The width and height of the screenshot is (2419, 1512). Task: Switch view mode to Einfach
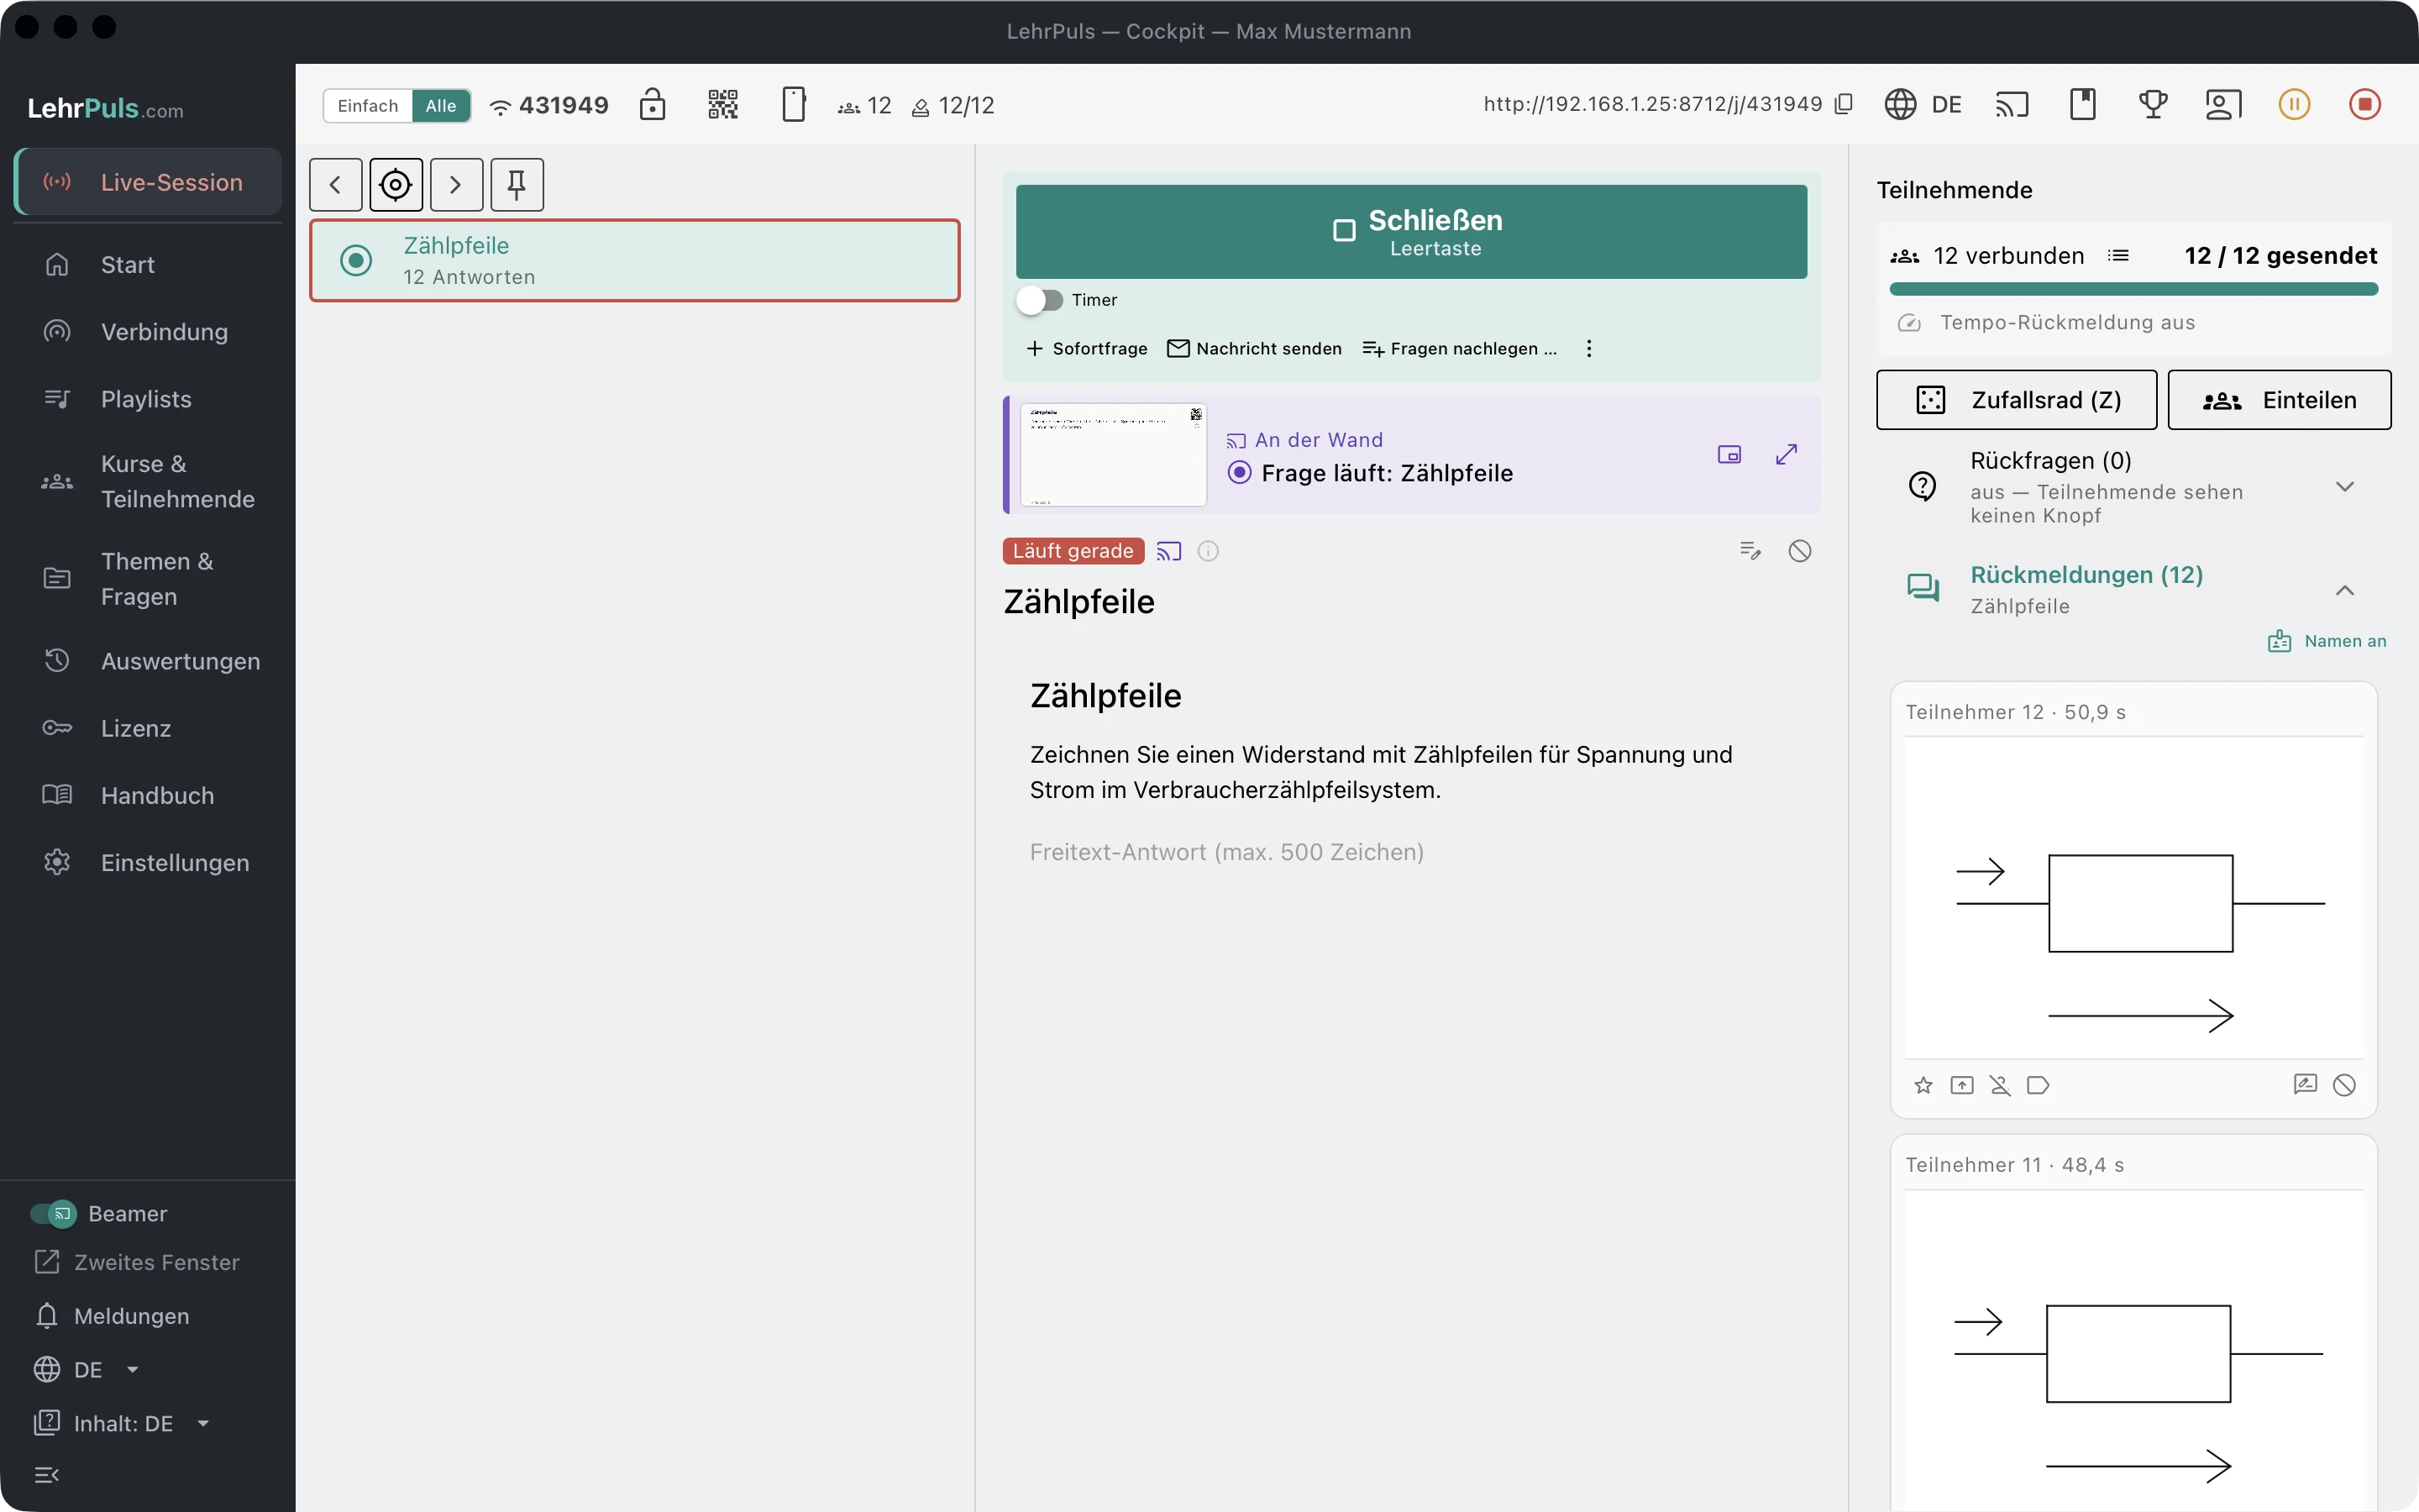pyautogui.click(x=367, y=105)
